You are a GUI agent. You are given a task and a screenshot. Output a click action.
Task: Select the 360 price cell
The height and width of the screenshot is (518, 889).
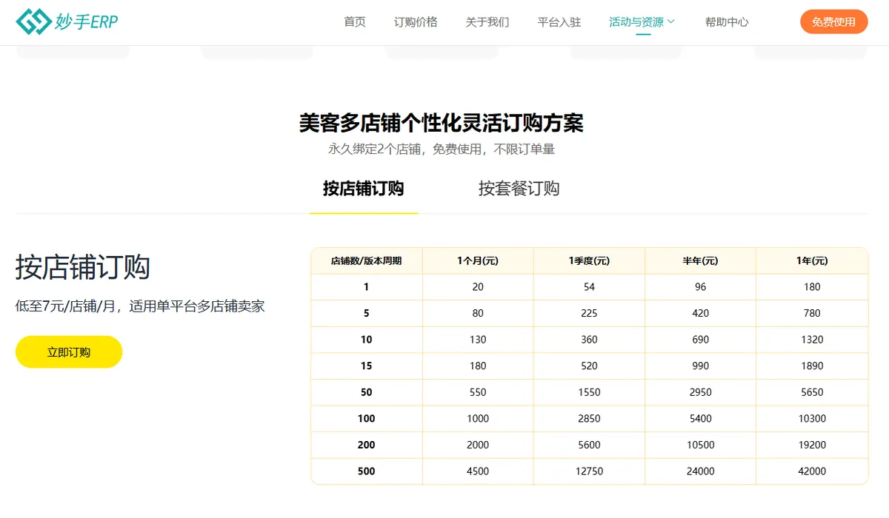coord(589,340)
